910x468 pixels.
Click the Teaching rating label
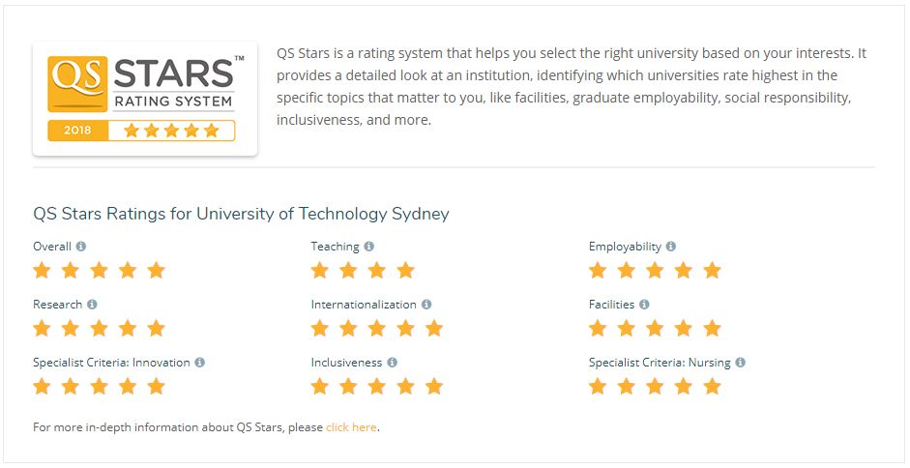tap(335, 247)
